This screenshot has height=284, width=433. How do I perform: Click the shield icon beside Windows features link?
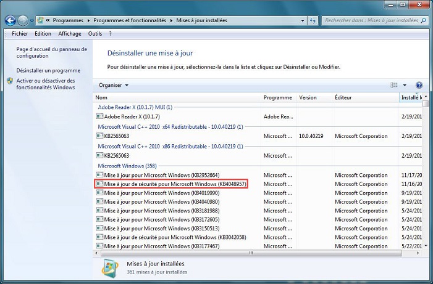pos(10,81)
